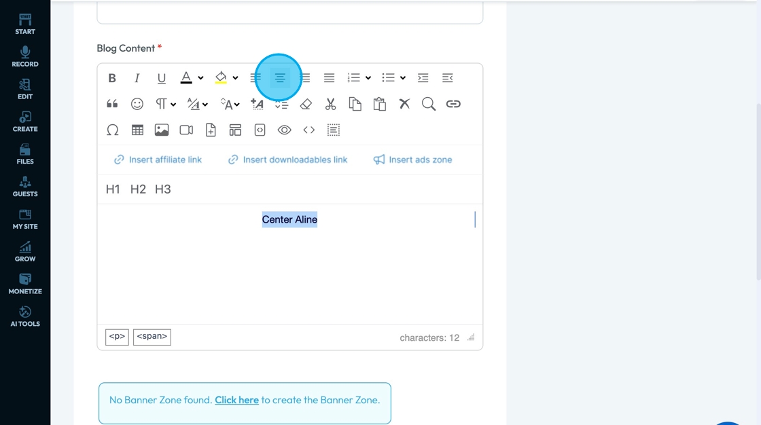Open the Edit sidebar menu
Screen dimensions: 761x425
25,89
